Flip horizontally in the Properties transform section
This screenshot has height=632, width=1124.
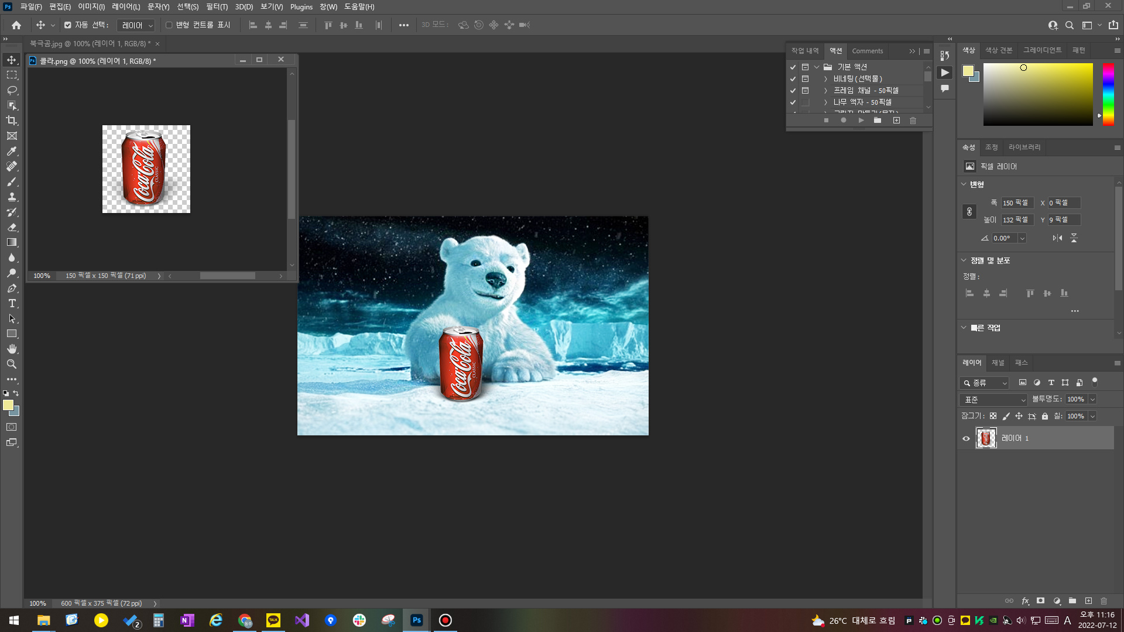[x=1057, y=238]
